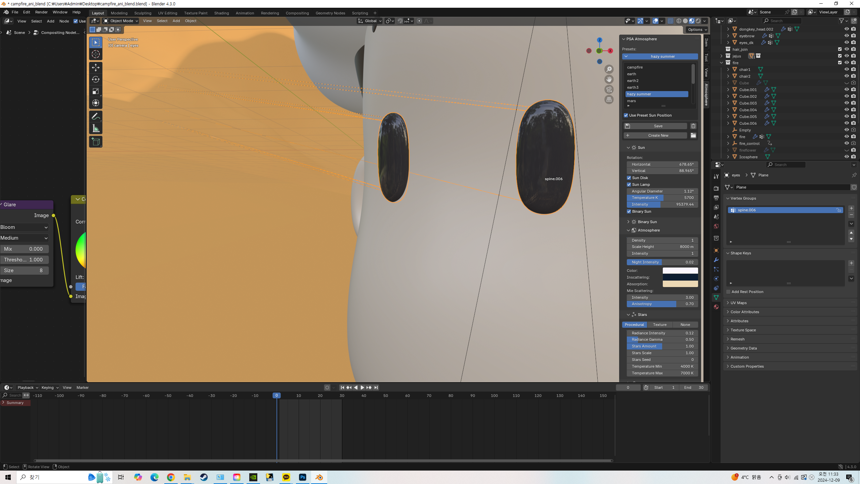Open World properties tab icon
The image size is (860, 484).
point(716,226)
